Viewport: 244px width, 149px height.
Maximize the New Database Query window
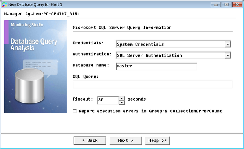pos(226,4)
